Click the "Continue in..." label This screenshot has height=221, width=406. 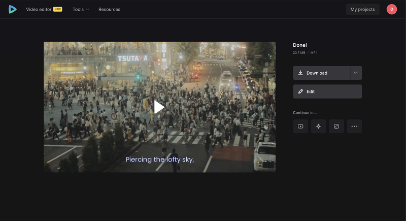(x=304, y=113)
